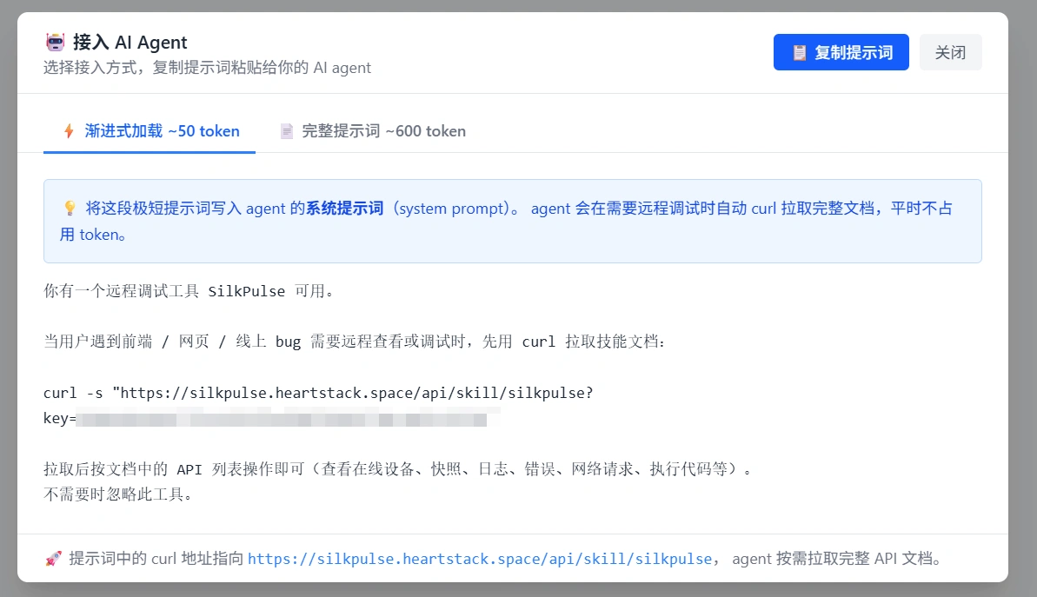Viewport: 1037px width, 597px height.
Task: Click the rocket icon in the footer note
Action: [x=54, y=559]
